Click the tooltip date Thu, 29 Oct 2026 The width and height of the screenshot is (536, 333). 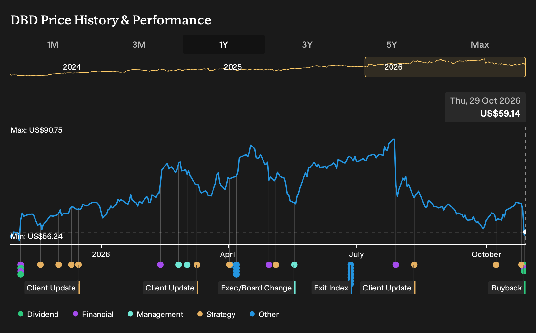pos(485,101)
